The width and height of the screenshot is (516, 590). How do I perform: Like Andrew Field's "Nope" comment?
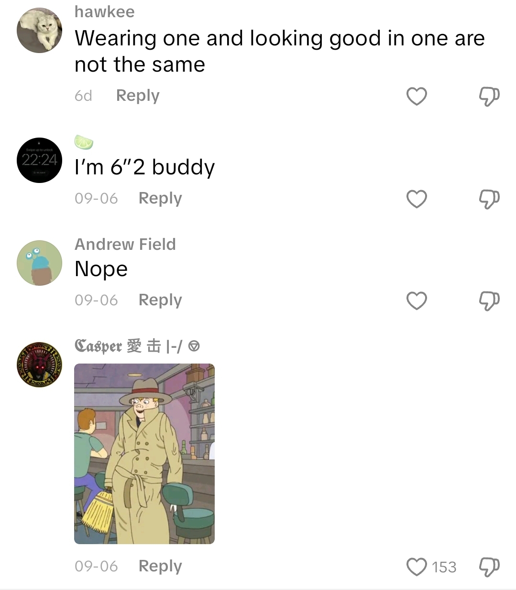coord(417,300)
